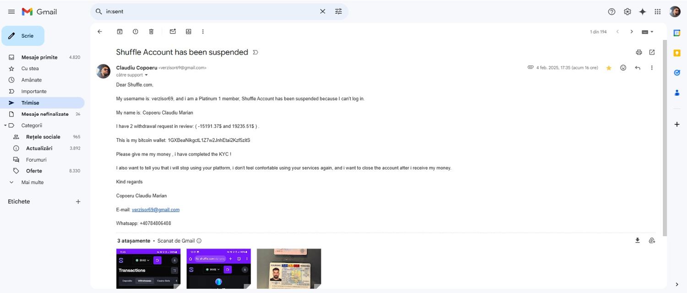Expand the Mai multe sidebar section
This screenshot has height=293, width=687.
(32, 182)
